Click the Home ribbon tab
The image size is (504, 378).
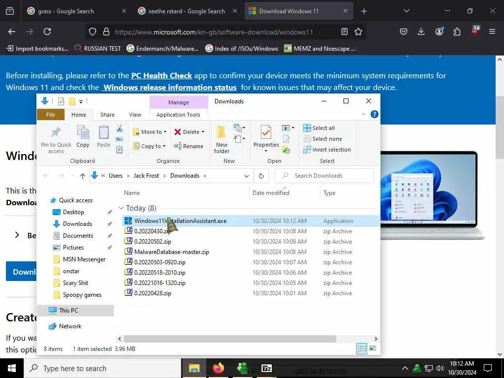(79, 115)
